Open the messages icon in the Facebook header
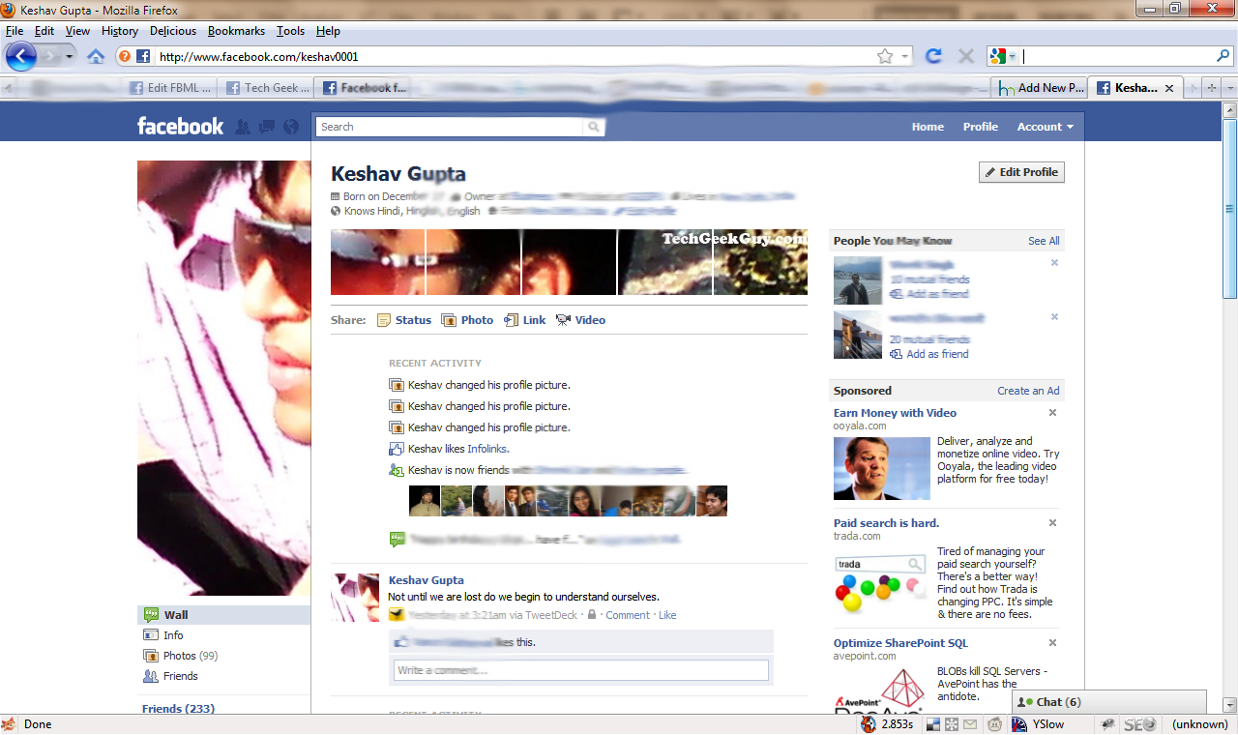This screenshot has width=1238, height=735. click(x=267, y=127)
